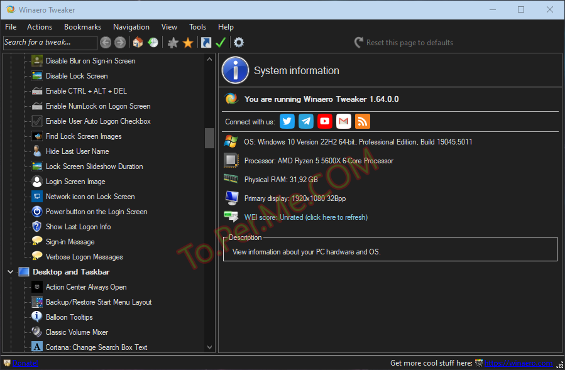Click the Home toolbar icon

pyautogui.click(x=138, y=43)
